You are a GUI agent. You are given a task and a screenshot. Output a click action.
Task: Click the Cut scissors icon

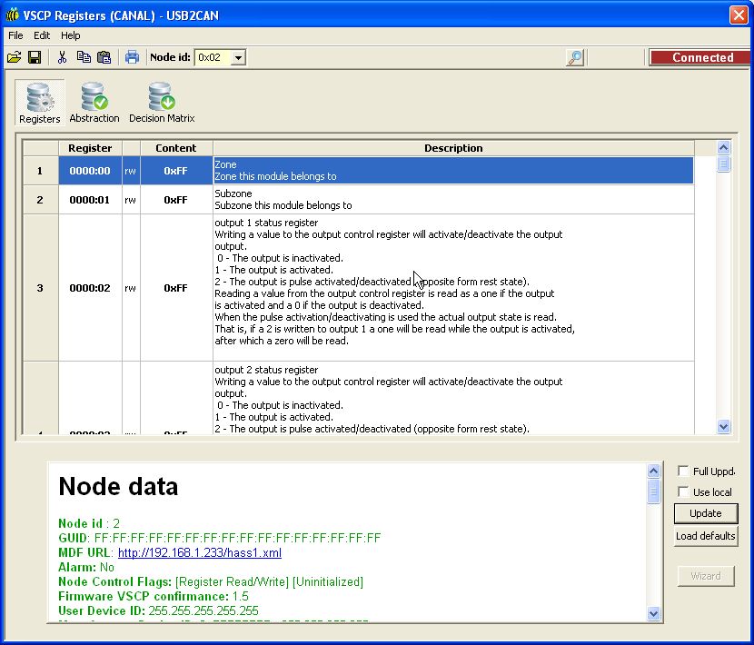tap(63, 57)
